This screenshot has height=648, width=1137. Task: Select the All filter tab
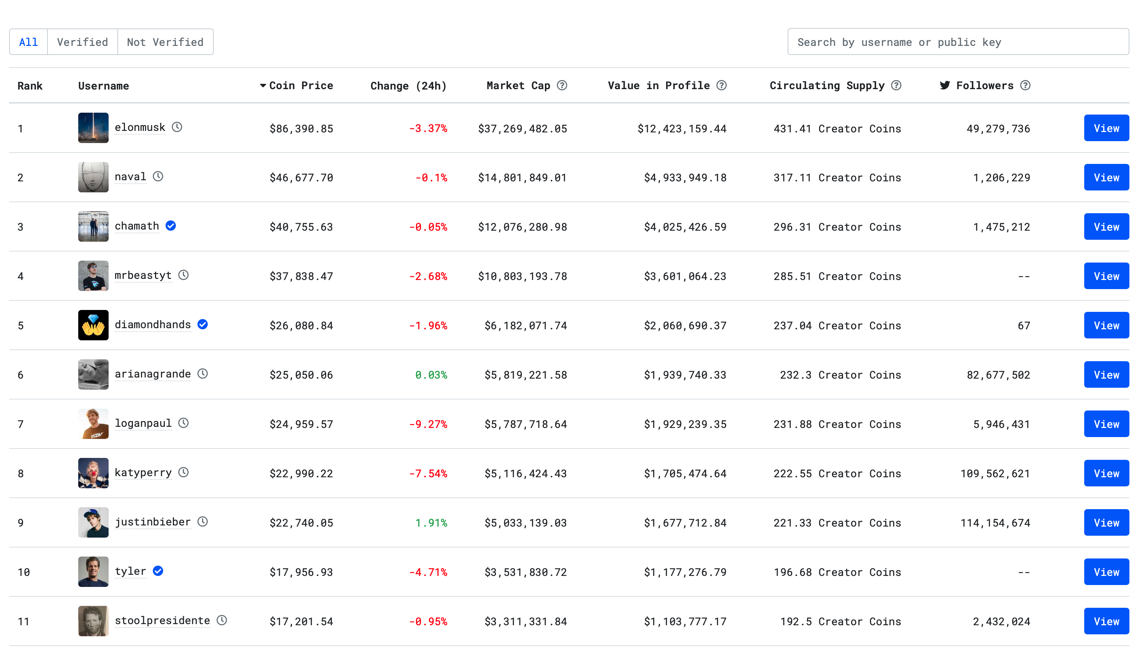point(28,42)
